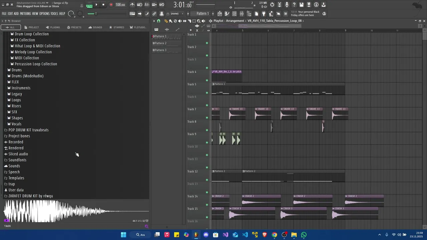Start playback with the Play button

[96, 5]
